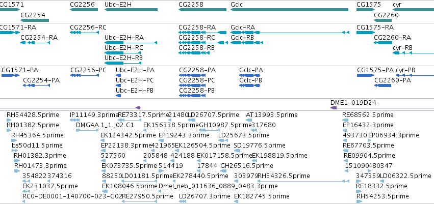434x204 pixels.
Task: Open protein Ubc-E2H-PC
Action: coord(118,85)
